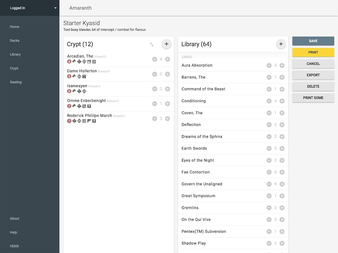Decrease Govern the Unaligned count
The image size is (338, 253).
(x=269, y=184)
